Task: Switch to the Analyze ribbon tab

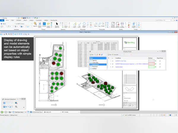Action: (31, 20)
